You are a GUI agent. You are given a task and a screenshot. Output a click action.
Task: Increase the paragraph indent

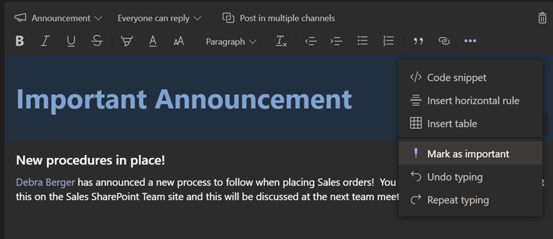point(336,41)
